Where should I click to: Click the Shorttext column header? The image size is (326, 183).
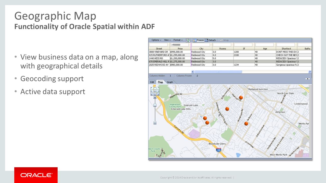[x=286, y=49]
